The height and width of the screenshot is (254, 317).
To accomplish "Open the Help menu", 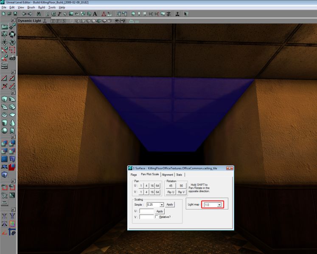I will tap(62, 7).
